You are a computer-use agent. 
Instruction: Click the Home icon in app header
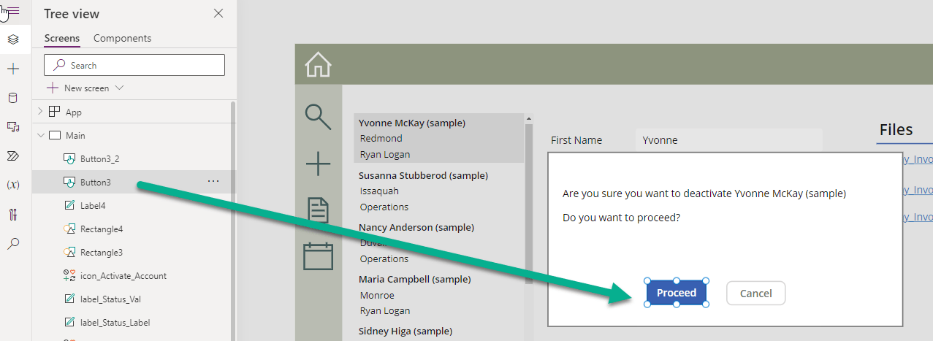coord(318,64)
